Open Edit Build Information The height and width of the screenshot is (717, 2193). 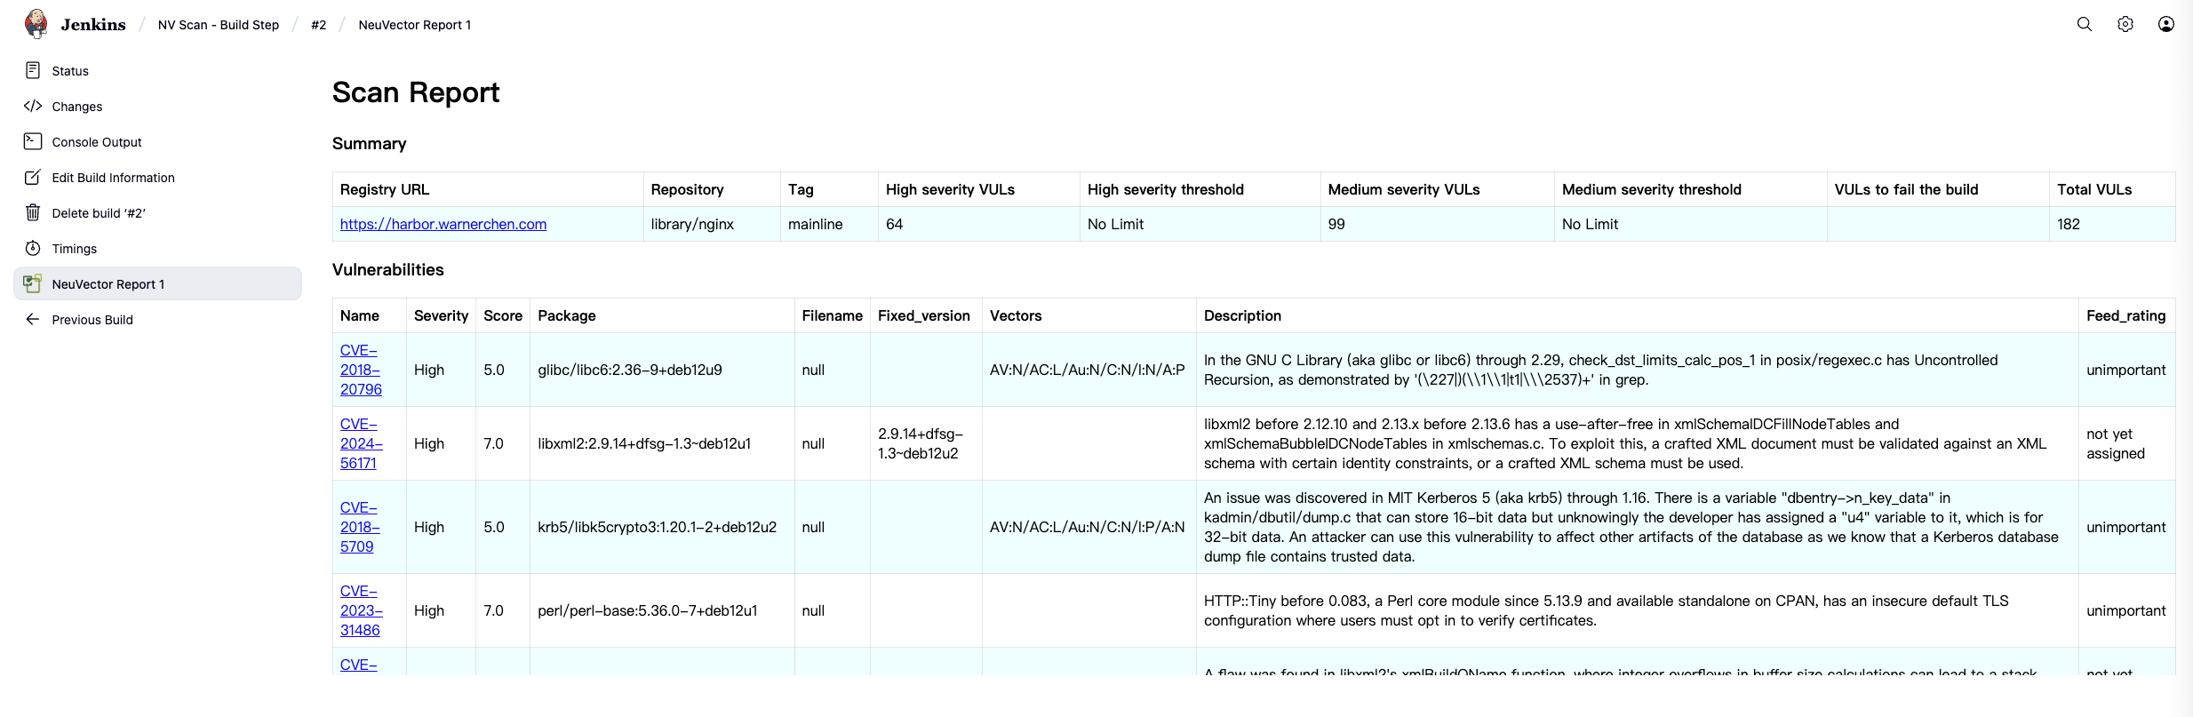pos(113,178)
